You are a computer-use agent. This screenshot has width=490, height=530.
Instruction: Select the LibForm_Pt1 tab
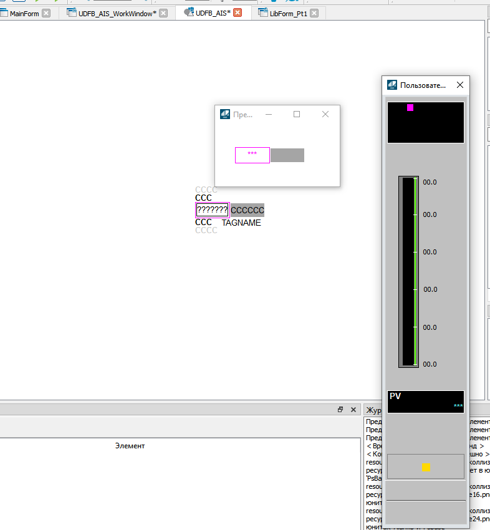tap(288, 13)
